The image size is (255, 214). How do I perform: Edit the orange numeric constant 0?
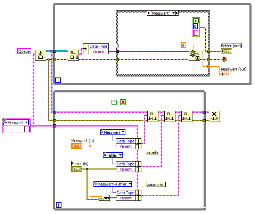[x=183, y=45]
